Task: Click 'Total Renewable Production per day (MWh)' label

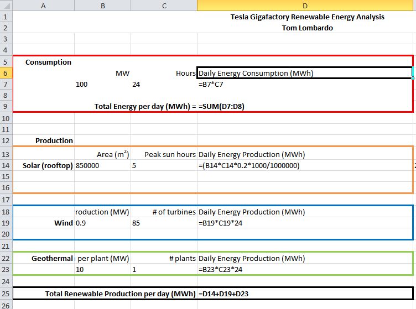Action: 120,294
